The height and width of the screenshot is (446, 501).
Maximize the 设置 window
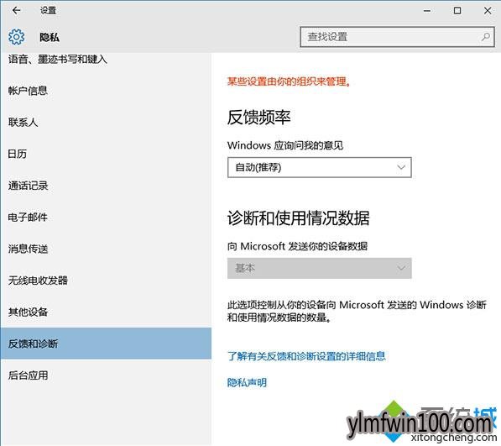coord(457,11)
